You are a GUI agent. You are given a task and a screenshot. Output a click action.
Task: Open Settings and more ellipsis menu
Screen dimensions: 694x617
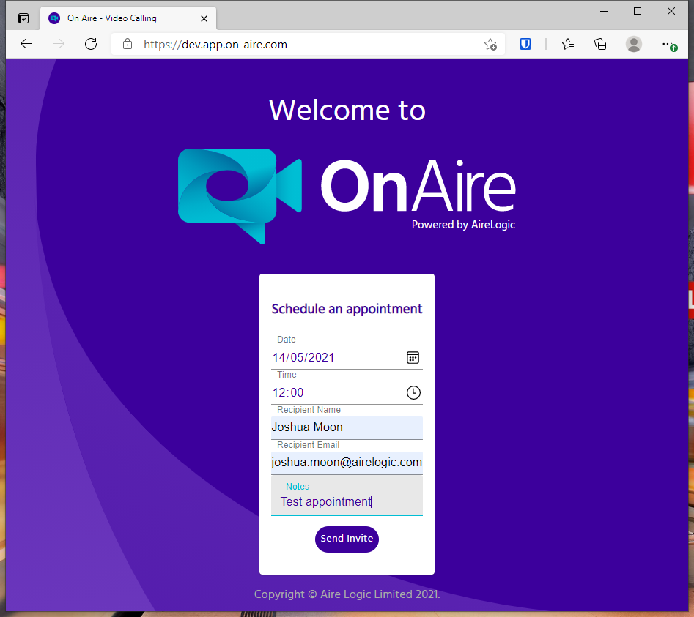point(668,44)
